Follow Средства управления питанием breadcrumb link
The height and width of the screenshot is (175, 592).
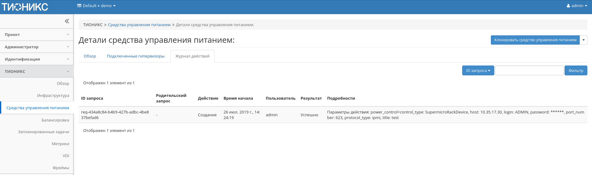pos(139,25)
